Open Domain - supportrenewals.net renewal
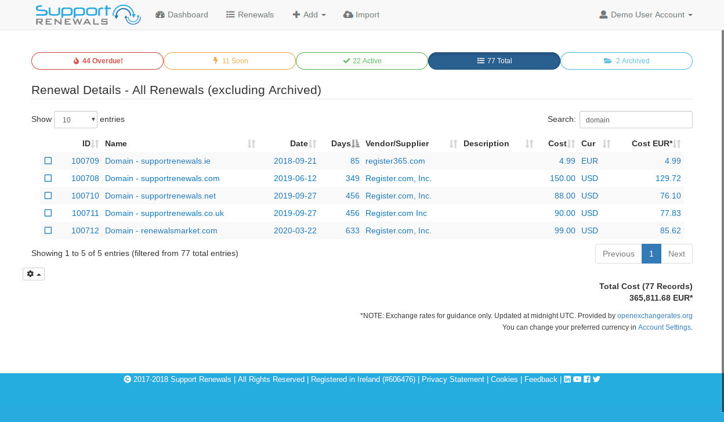This screenshot has height=422, width=724. tap(160, 196)
